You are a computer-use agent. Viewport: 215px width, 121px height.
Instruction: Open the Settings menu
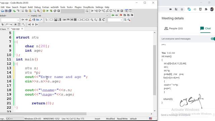click(x=99, y=7)
